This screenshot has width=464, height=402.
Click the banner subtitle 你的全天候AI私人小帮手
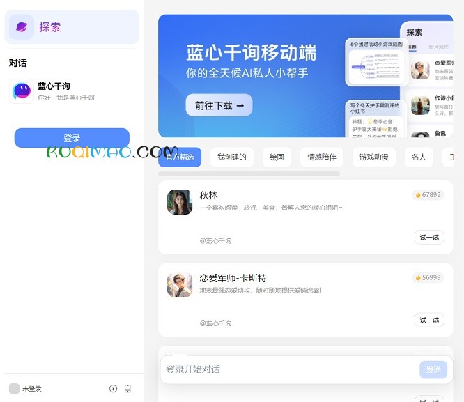tap(247, 73)
